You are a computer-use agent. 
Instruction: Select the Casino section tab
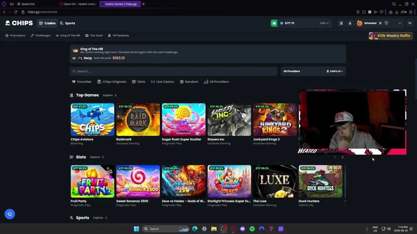coord(47,23)
